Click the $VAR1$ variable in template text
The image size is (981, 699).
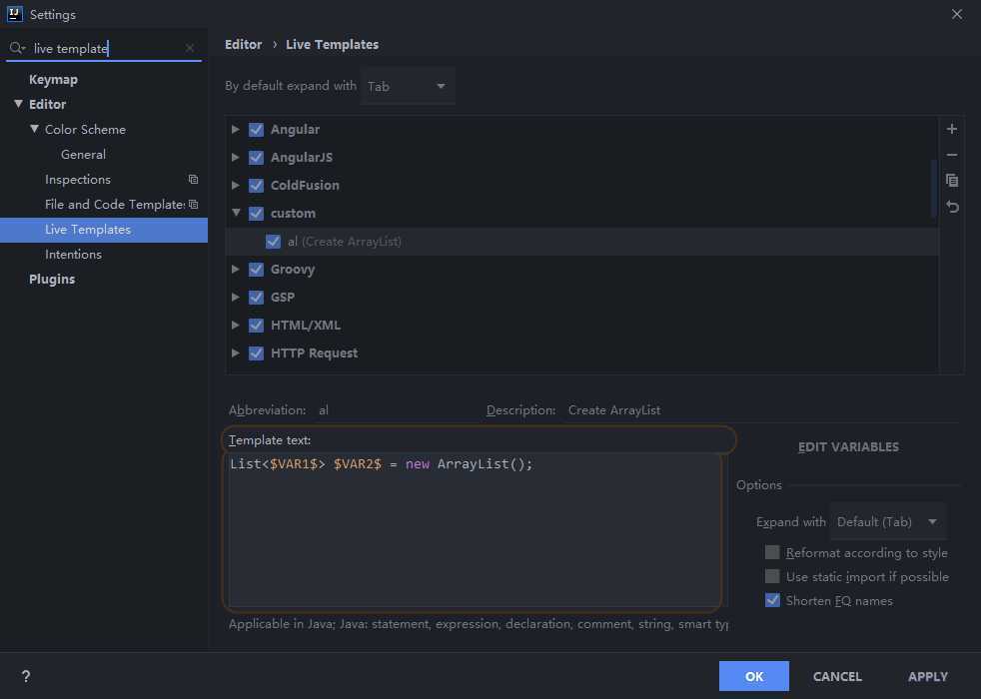pos(294,464)
